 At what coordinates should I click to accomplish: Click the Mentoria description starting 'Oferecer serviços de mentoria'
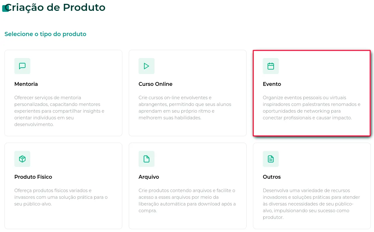(x=59, y=111)
